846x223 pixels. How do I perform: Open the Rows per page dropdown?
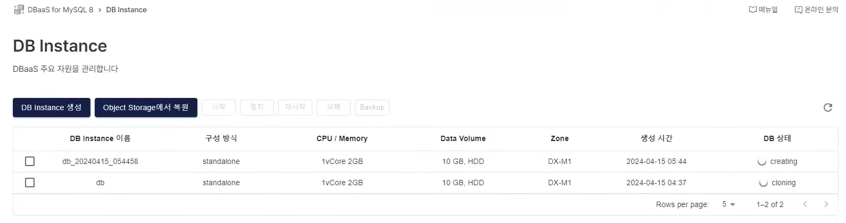[728, 204]
